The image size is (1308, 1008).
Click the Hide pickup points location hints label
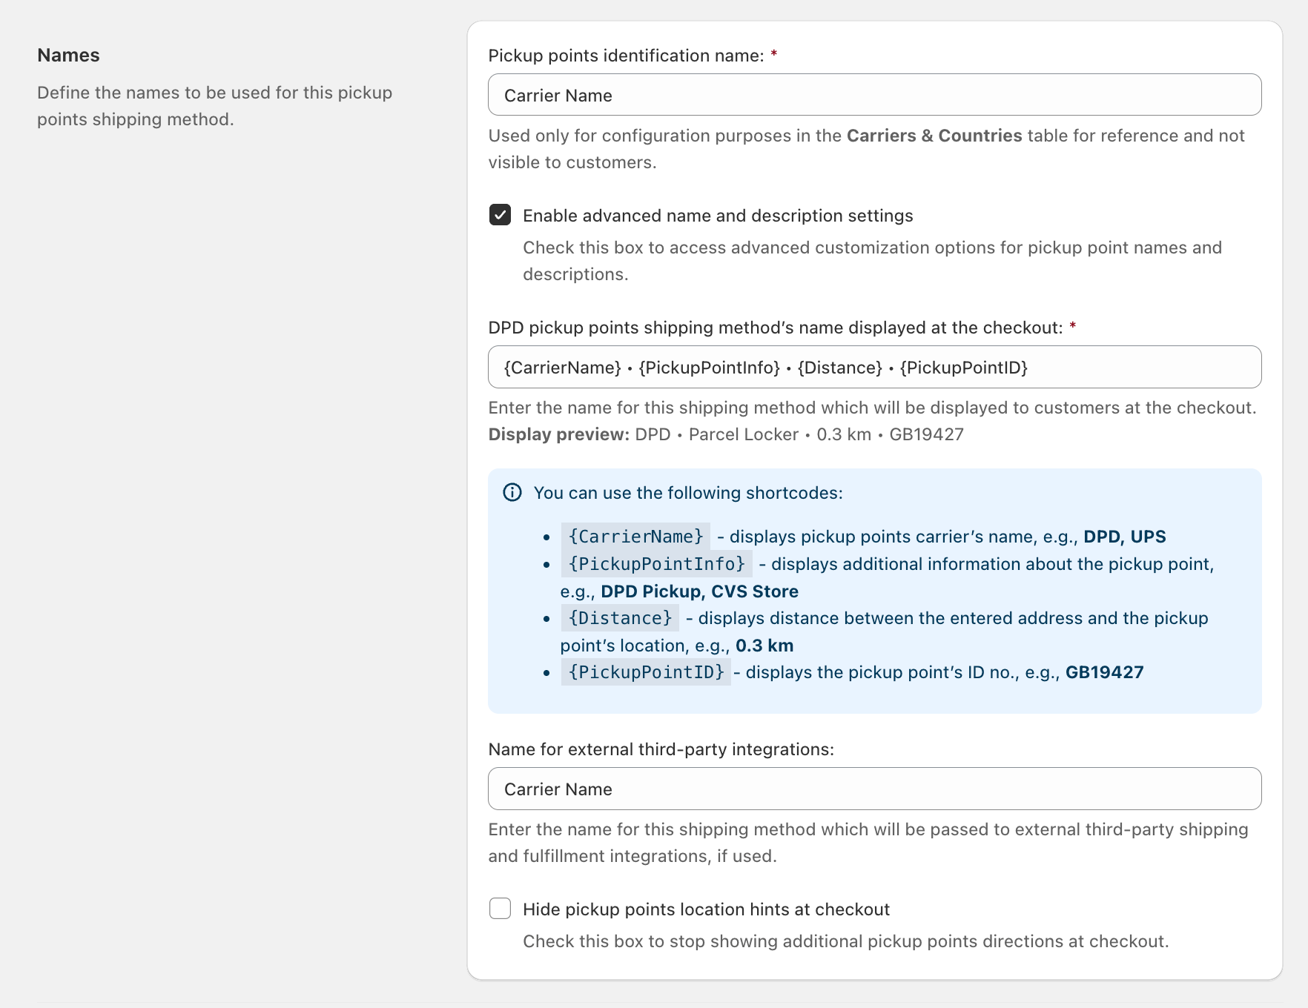(706, 909)
